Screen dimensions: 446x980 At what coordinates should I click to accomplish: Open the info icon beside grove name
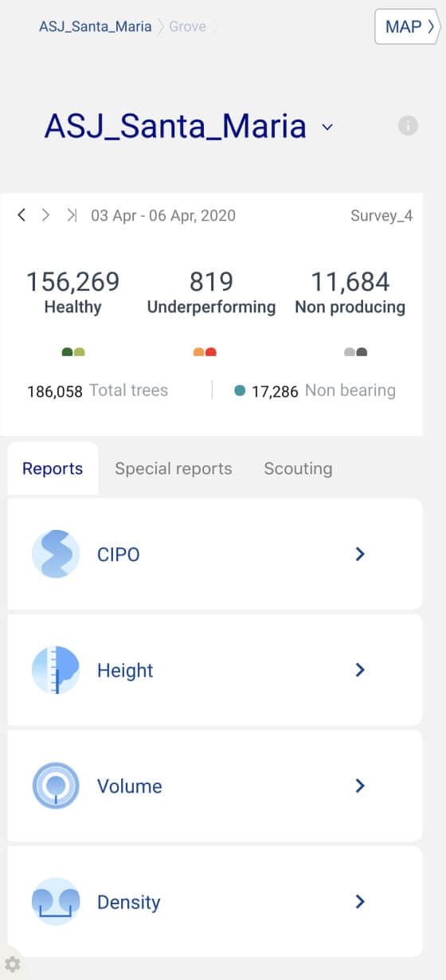point(408,126)
